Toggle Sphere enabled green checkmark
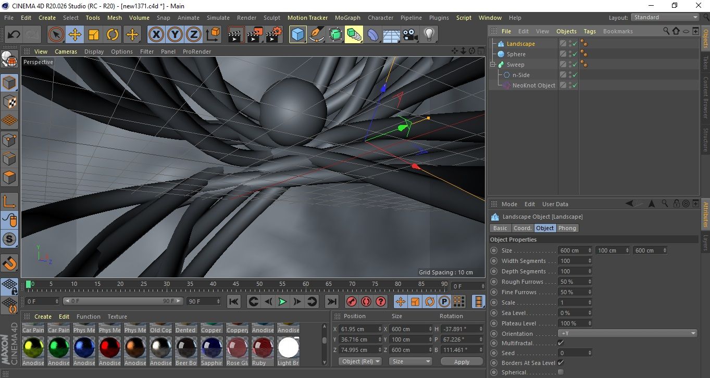 click(575, 54)
